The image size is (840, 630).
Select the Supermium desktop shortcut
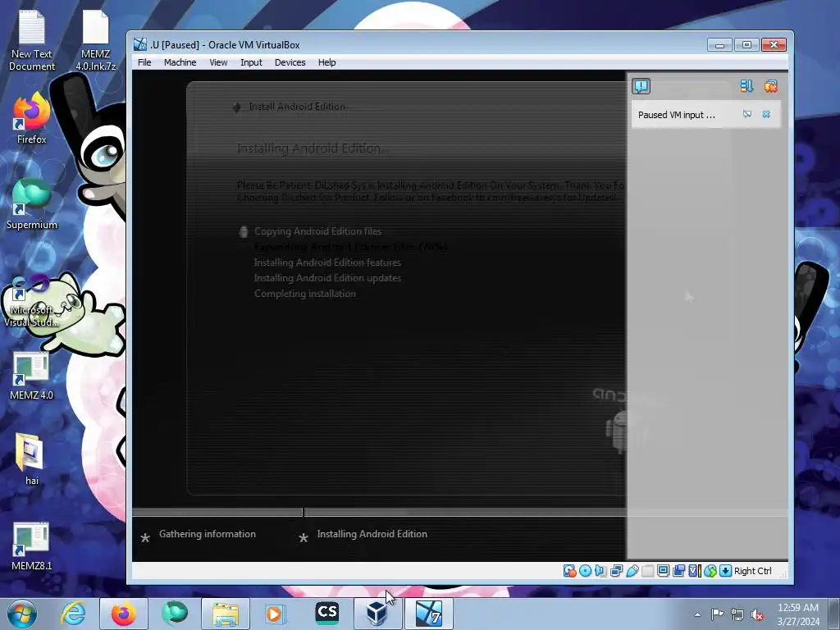click(32, 203)
